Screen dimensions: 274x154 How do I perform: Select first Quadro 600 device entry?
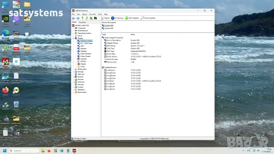click(x=107, y=26)
